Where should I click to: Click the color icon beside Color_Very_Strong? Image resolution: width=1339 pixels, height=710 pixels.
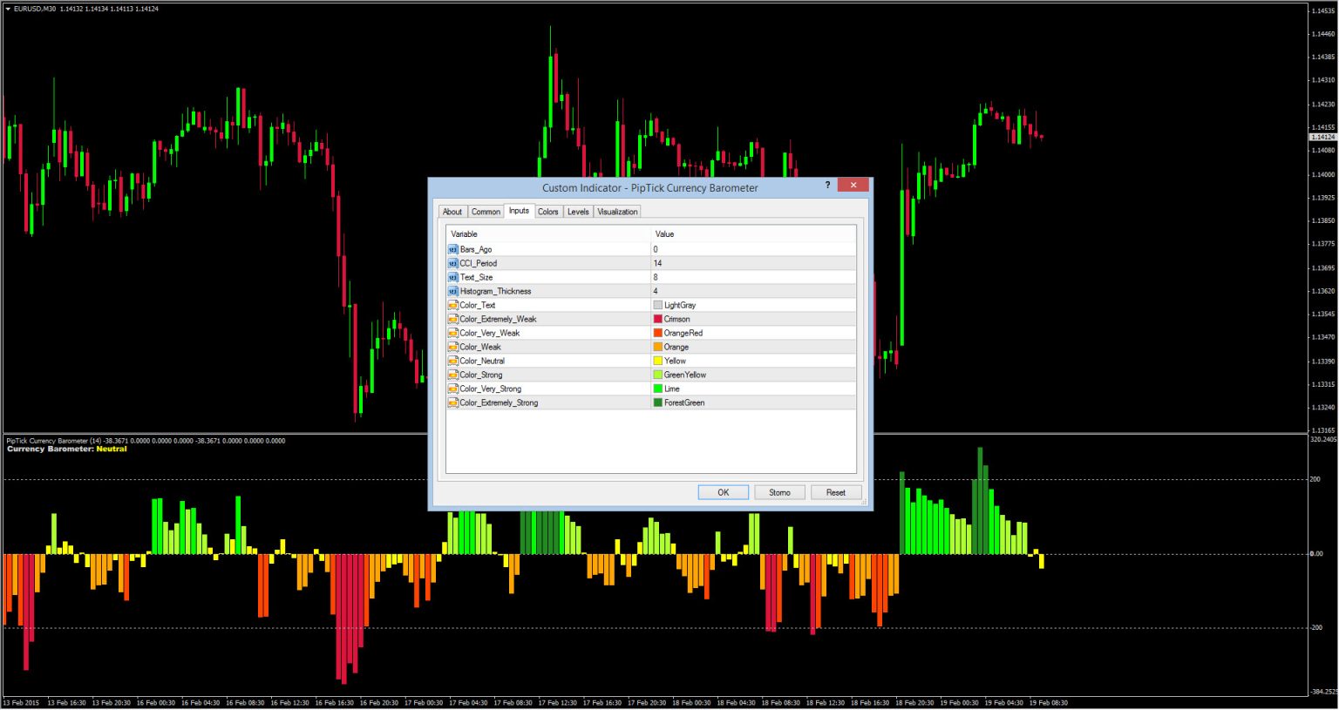452,389
